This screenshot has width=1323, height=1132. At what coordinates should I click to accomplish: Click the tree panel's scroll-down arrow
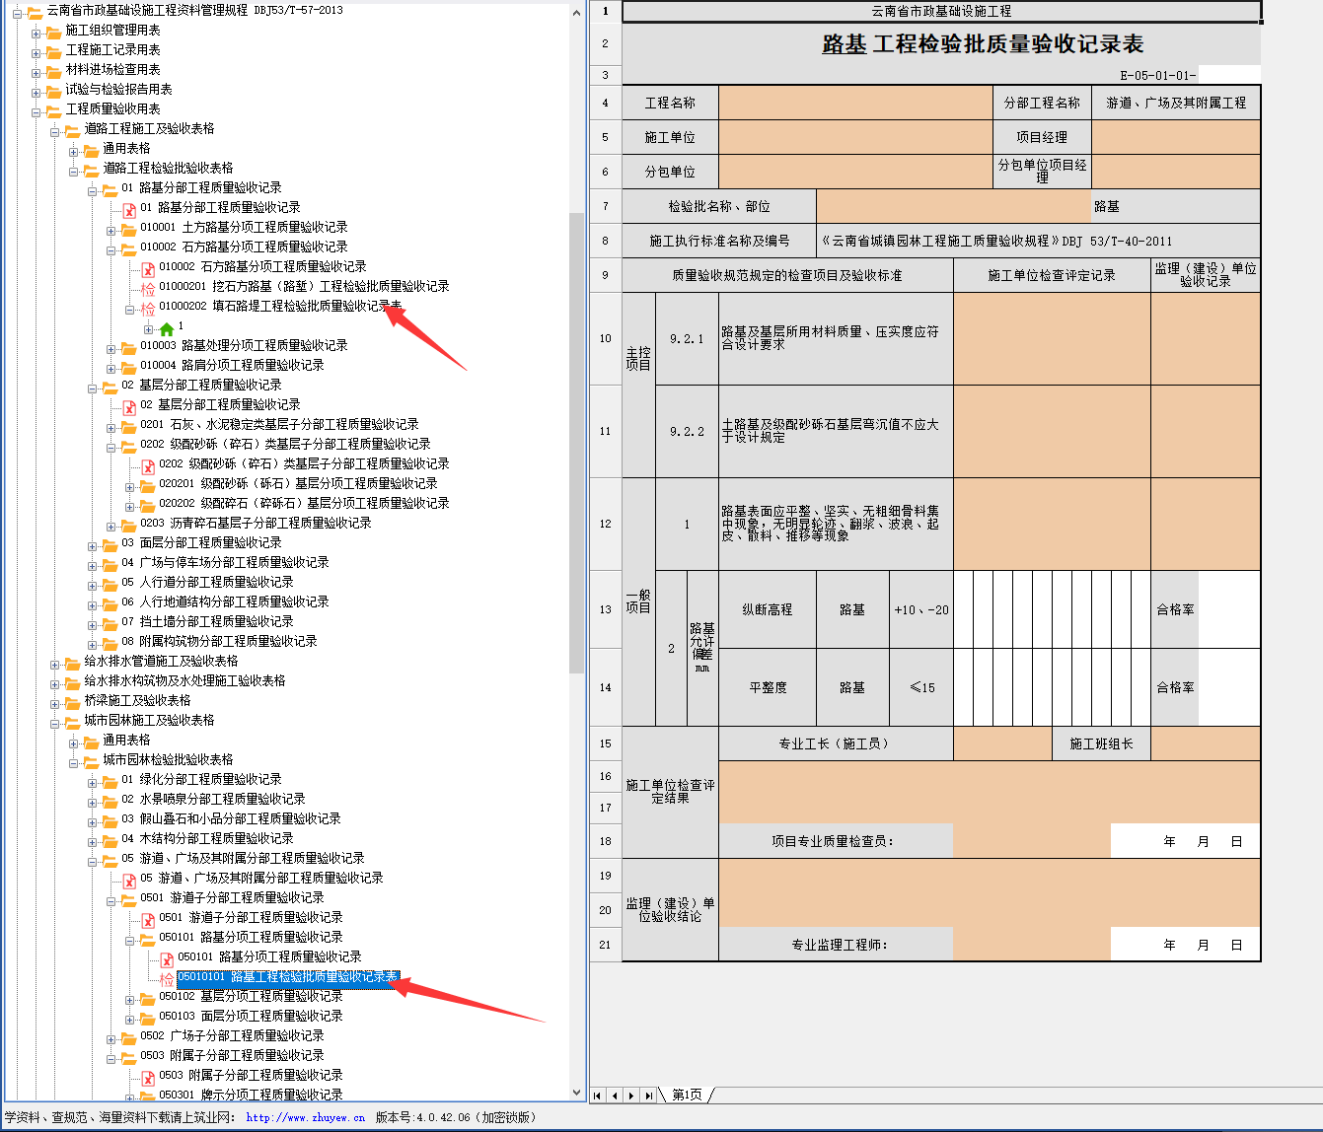pyautogui.click(x=577, y=1093)
